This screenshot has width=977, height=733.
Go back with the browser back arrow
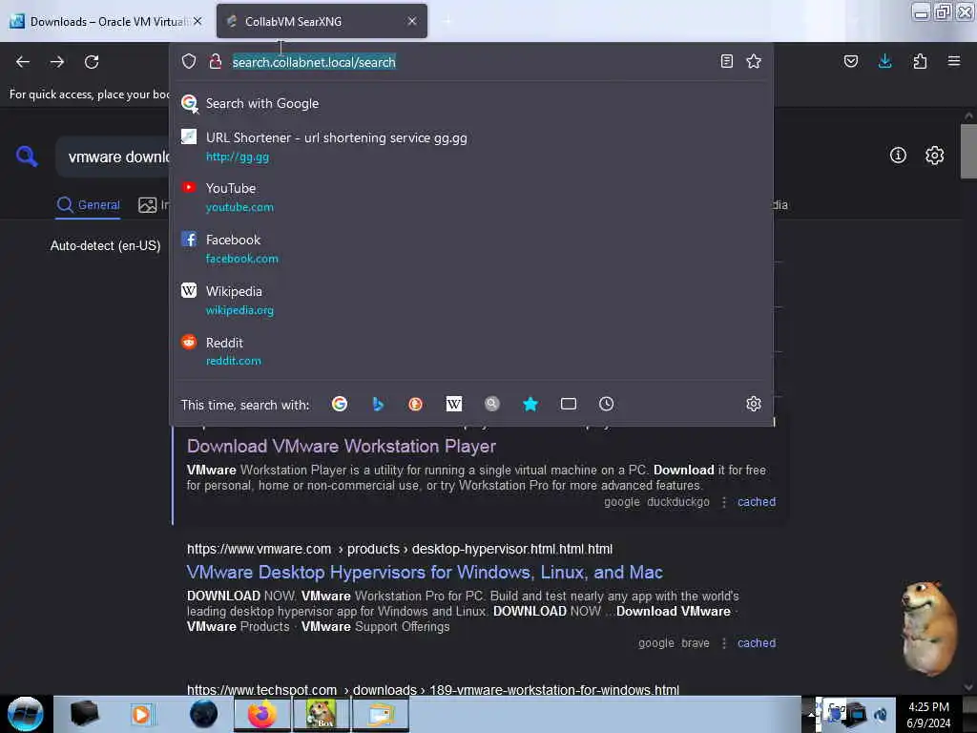point(23,62)
